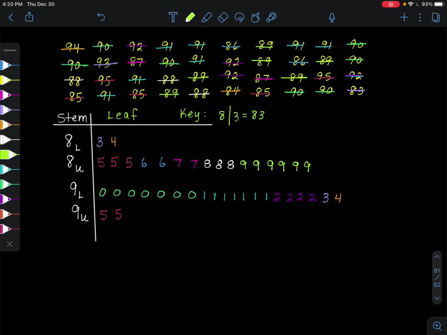The height and width of the screenshot is (335, 447).
Task: Select the laser pointer tool
Action: [272, 17]
